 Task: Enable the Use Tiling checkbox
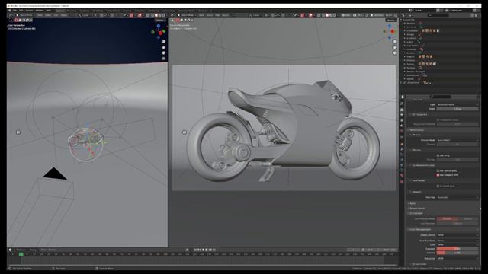point(438,155)
